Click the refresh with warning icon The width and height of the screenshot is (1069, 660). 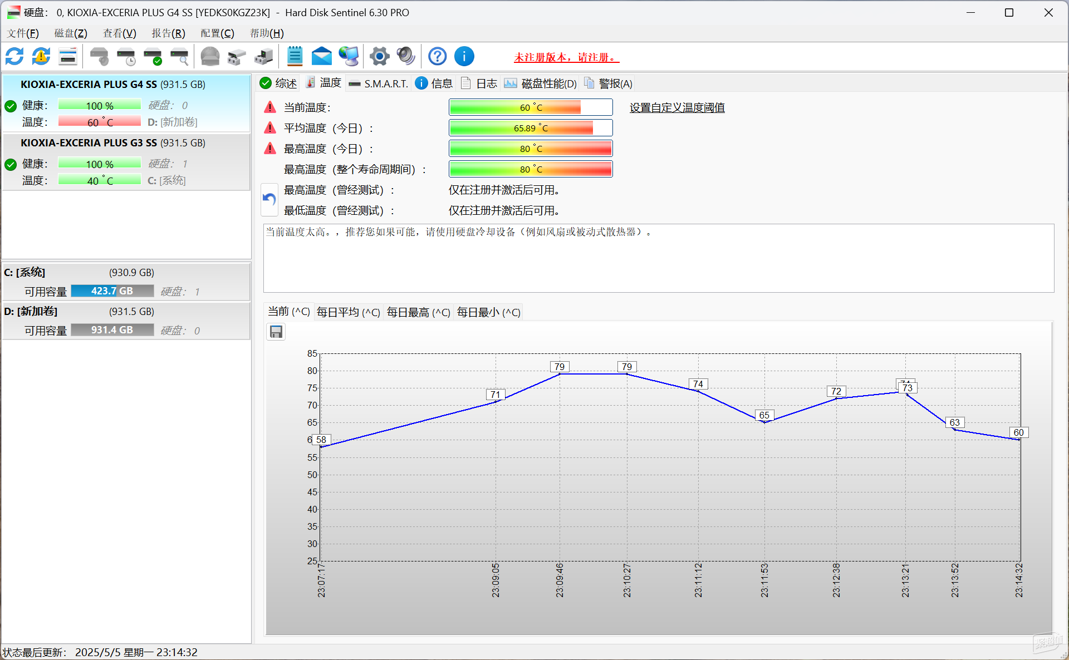(41, 56)
